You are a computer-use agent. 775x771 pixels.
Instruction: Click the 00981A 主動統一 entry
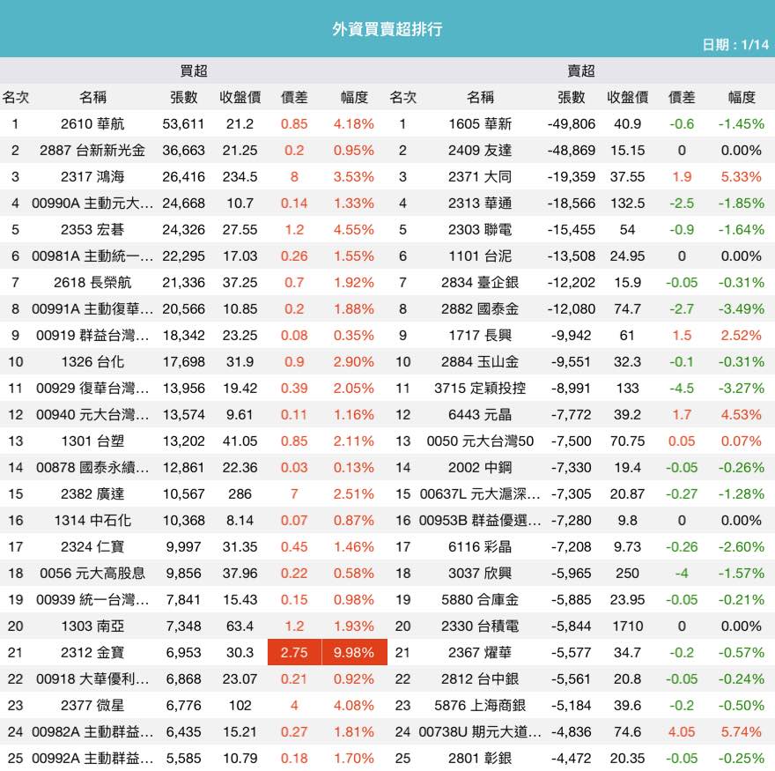coord(92,256)
